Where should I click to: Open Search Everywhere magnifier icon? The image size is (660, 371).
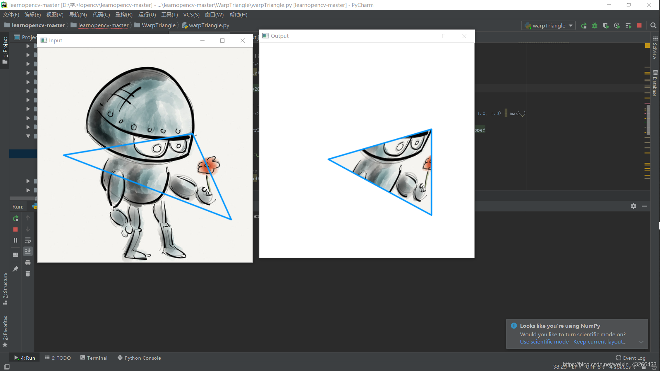(653, 26)
